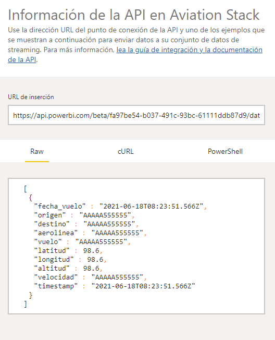Click the URL de inserción field
The width and height of the screenshot is (275, 340).
click(x=136, y=115)
